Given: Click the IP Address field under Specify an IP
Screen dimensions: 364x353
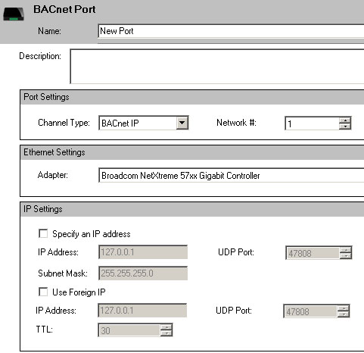Looking at the screenshot, I should click(143, 252).
